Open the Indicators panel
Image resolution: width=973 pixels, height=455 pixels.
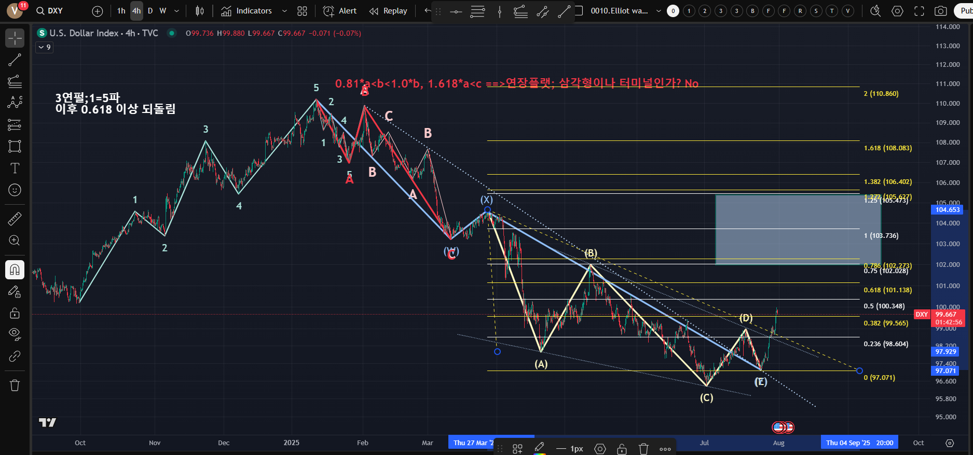246,11
